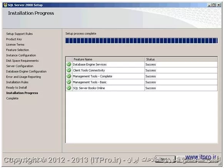
Task: Click the green check beside Management Tools - Basic
Action: point(69,82)
